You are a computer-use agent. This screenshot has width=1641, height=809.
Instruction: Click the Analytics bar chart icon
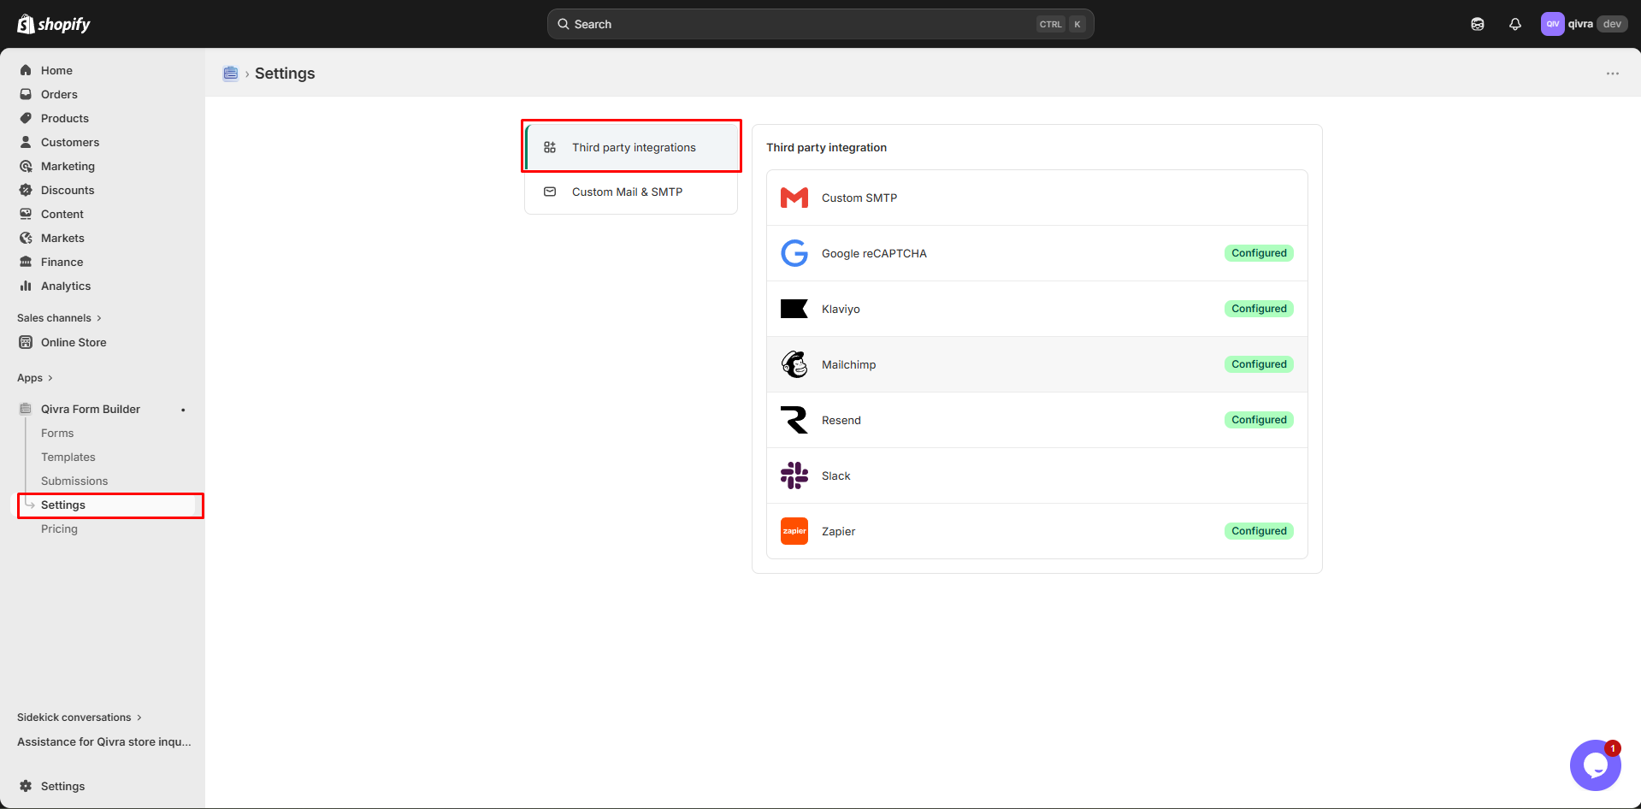[26, 286]
